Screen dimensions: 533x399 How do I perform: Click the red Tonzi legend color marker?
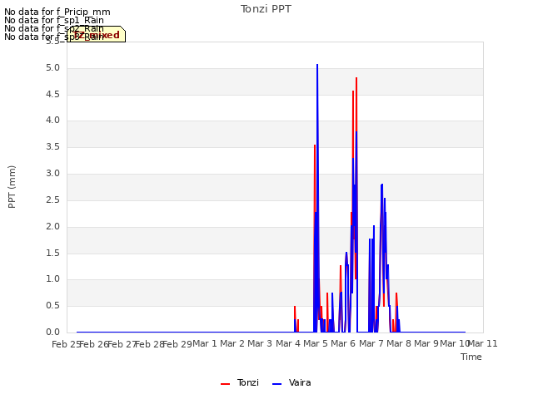(226, 384)
